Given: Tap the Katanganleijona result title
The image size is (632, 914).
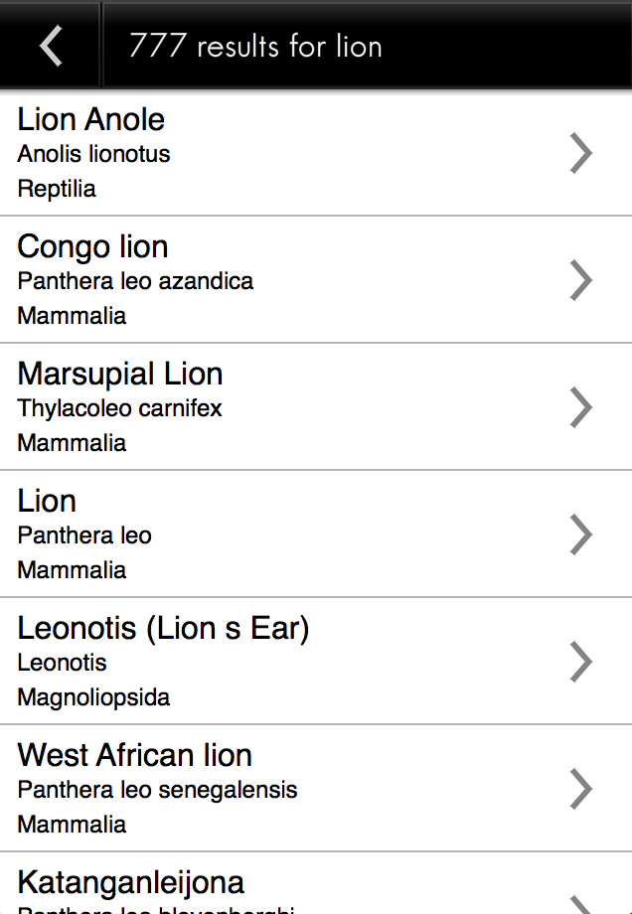Looking at the screenshot, I should (131, 882).
